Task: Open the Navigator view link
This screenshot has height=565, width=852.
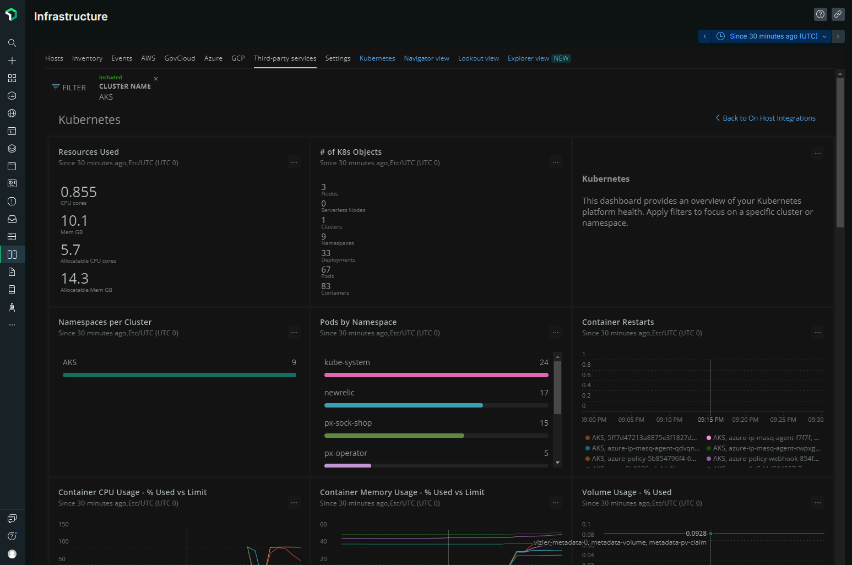Action: (426, 58)
